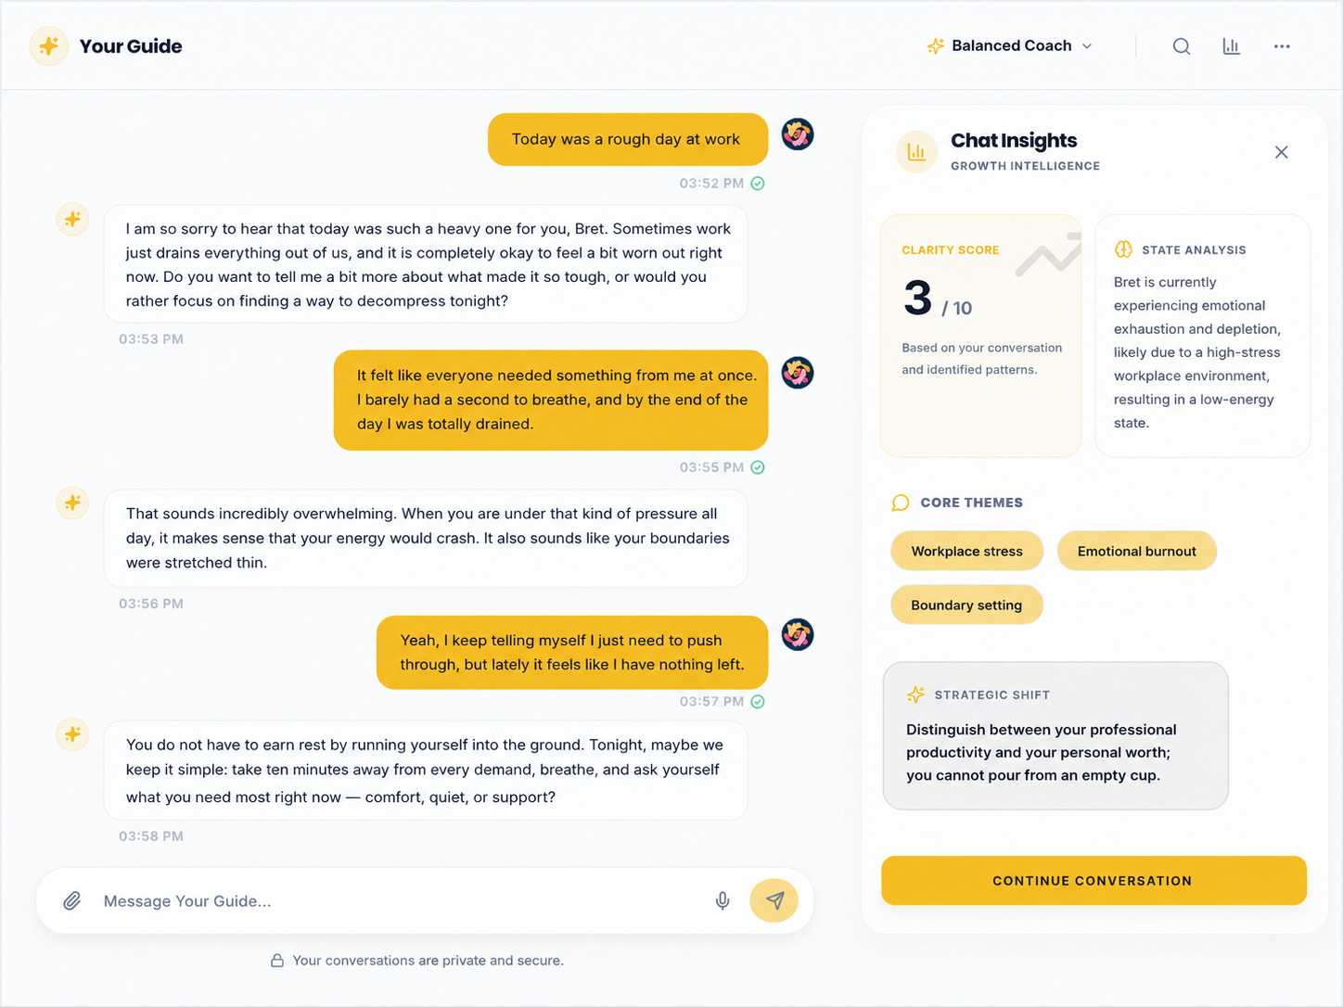This screenshot has width=1343, height=1007.
Task: Select the Emotional burnout theme tag
Action: tap(1136, 551)
